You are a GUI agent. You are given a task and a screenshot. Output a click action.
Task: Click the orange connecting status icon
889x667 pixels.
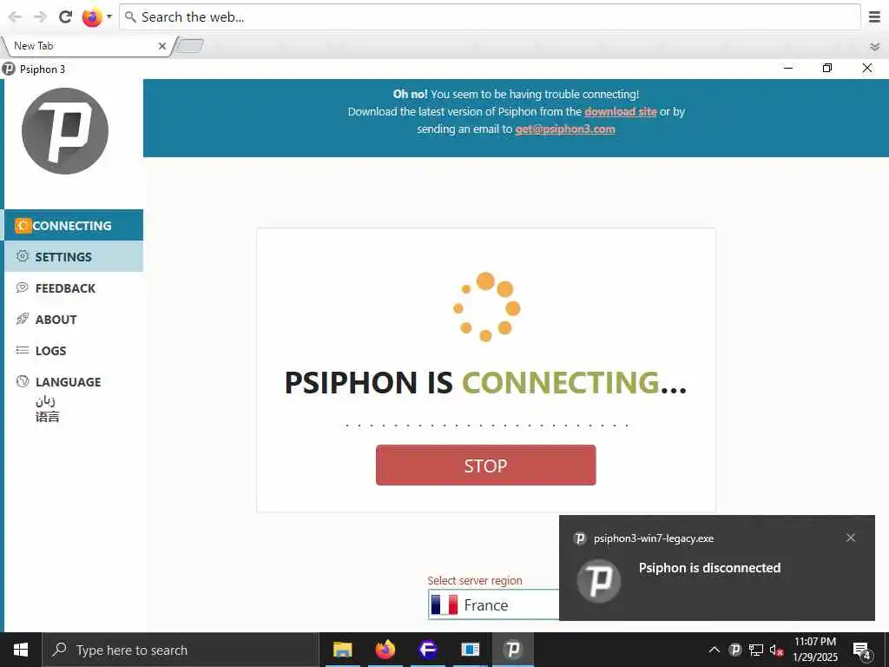tap(23, 225)
